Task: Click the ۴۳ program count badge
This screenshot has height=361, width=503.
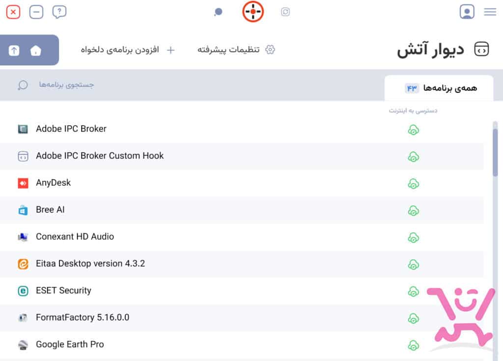Action: tap(412, 88)
